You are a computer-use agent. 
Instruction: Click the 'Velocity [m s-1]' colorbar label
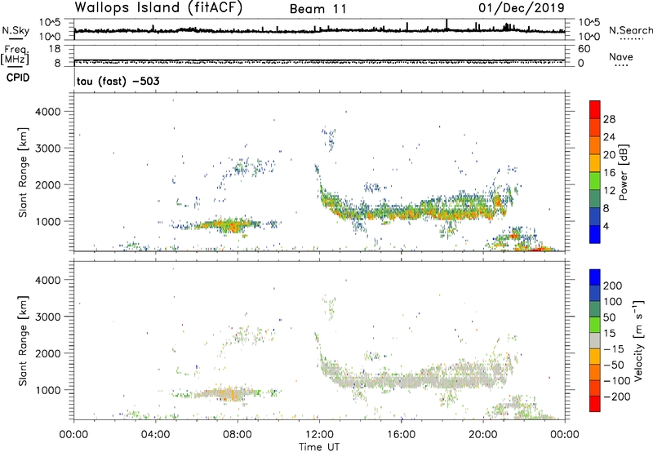coord(638,340)
